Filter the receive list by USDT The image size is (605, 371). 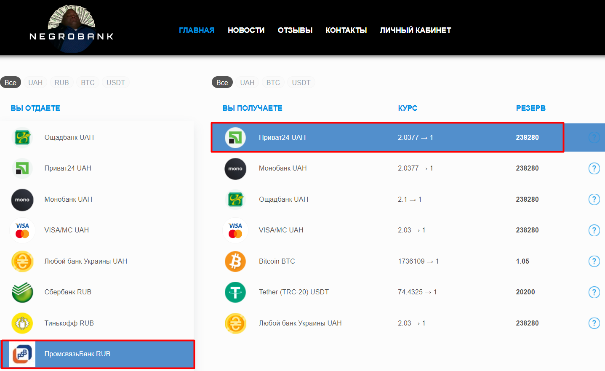coord(301,83)
